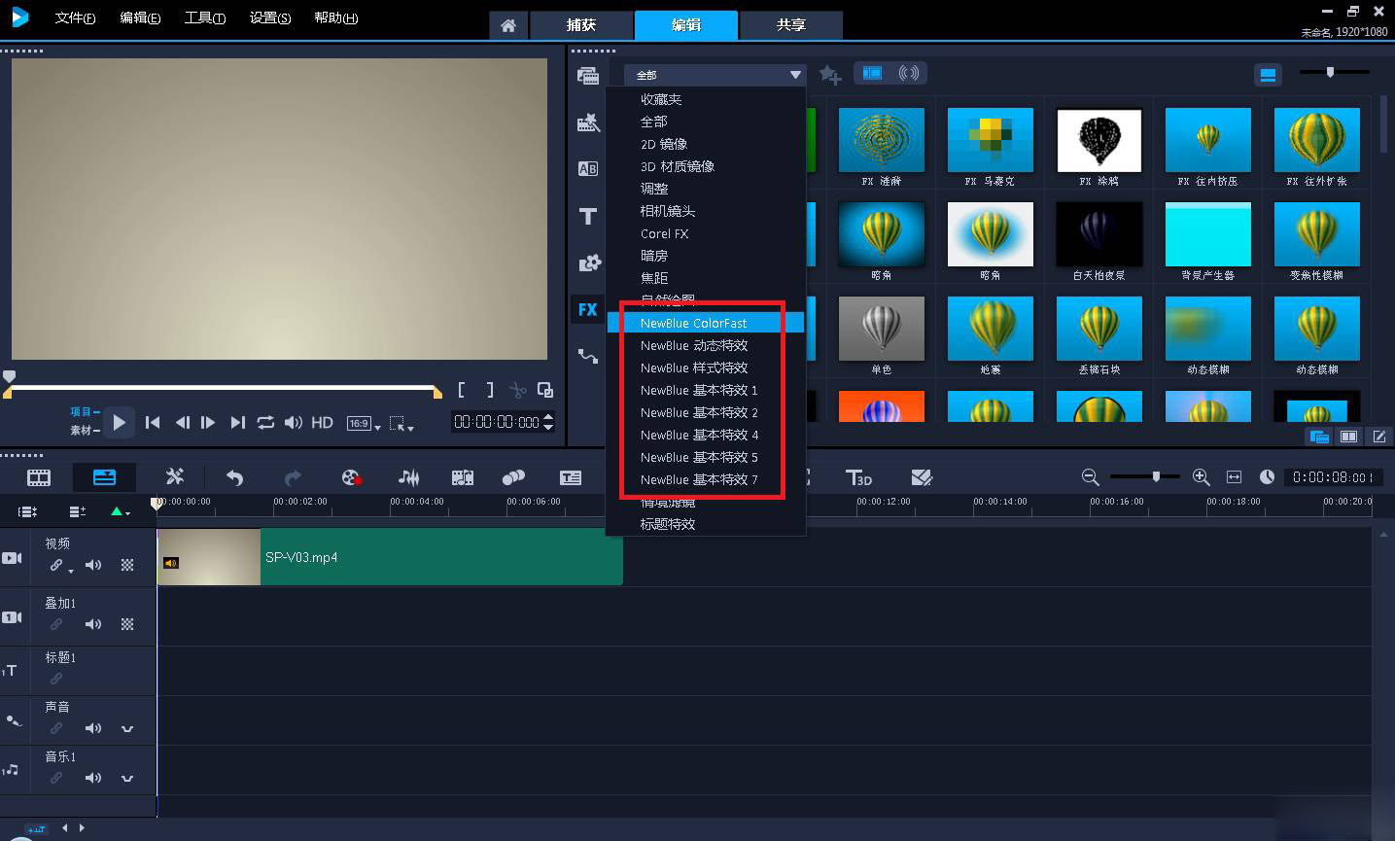1395x841 pixels.
Task: Toggle HD preview mode
Action: tap(323, 422)
